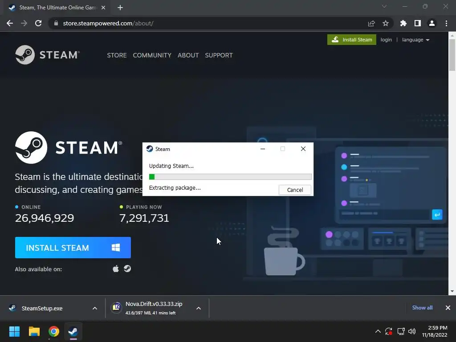
Task: Click the browser forward arrow
Action: pos(24,23)
